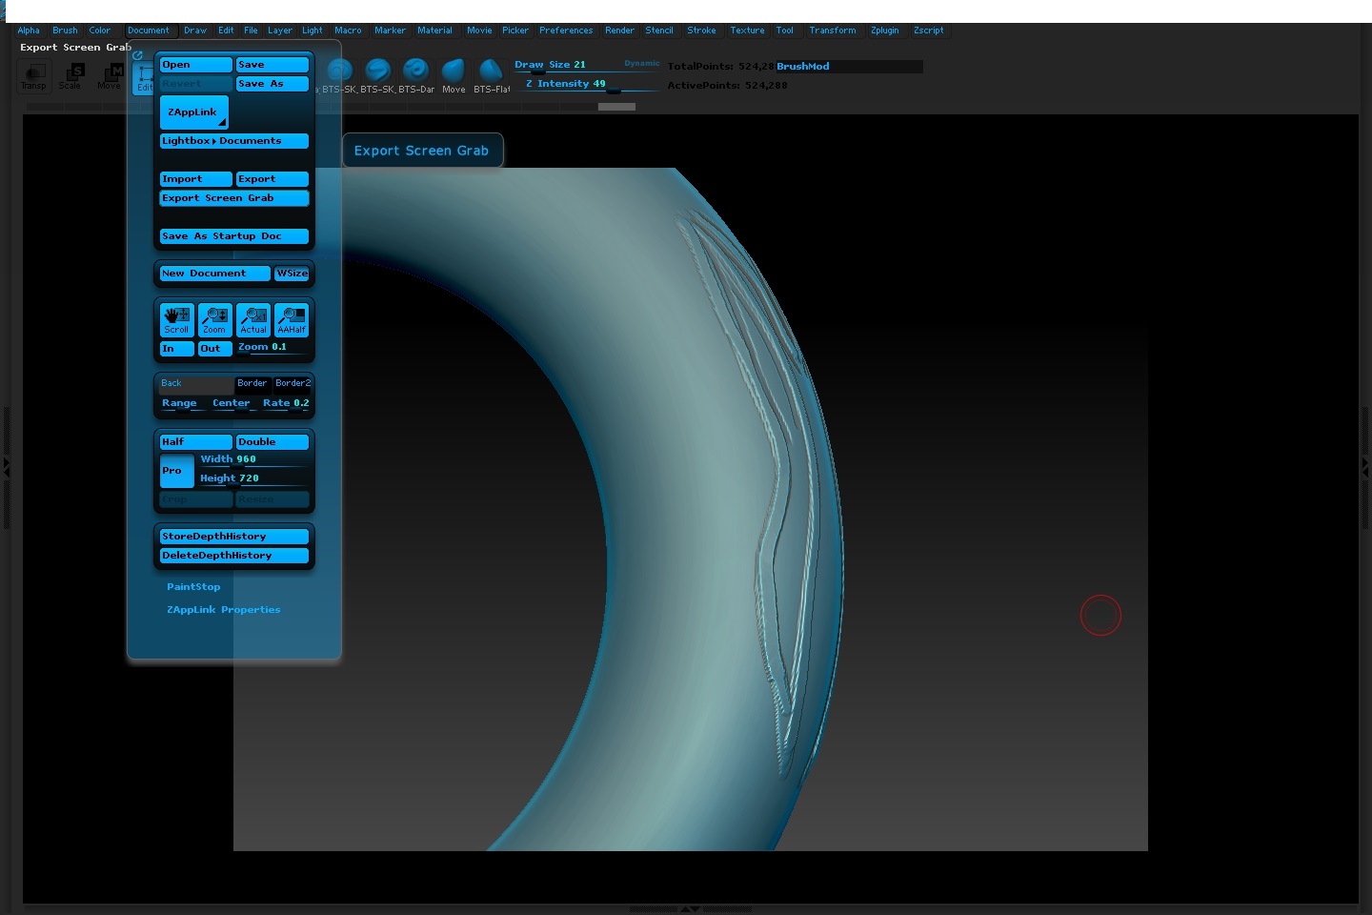Viewport: 1372px width, 915px height.
Task: Pick the second BTS-SK brush icon
Action: (x=377, y=76)
